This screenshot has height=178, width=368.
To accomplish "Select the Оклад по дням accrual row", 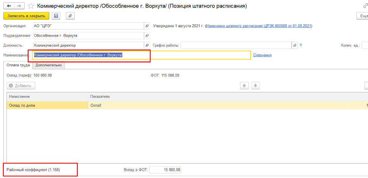I will (187, 105).
